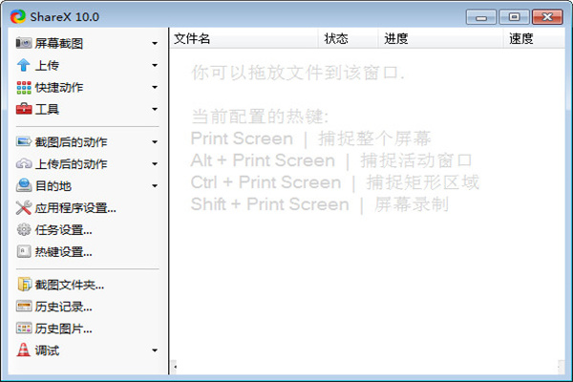Click the colored grid icon for 快捷动作
Image resolution: width=573 pixels, height=382 pixels.
coord(24,87)
